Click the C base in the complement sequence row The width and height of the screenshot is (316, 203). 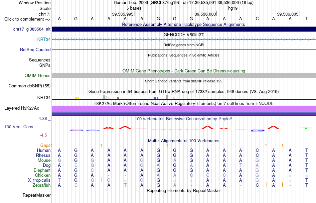point(257,19)
